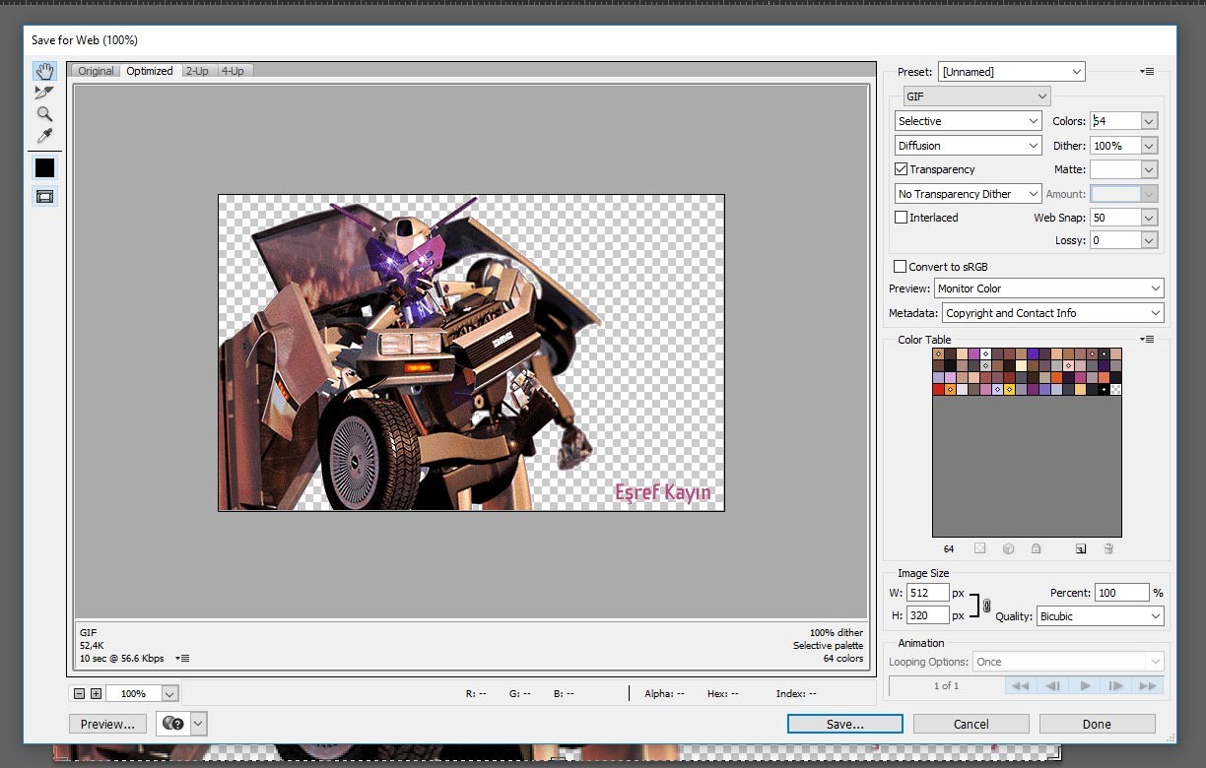
Task: Click the '10 sec @ 56.6 Kbps' text
Action: point(122,658)
